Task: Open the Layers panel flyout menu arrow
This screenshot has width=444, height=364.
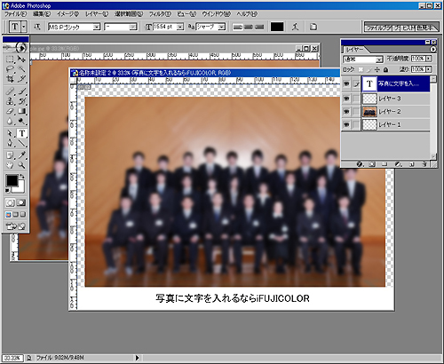Action: (x=433, y=49)
